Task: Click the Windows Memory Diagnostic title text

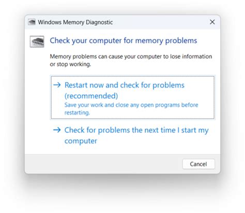Action: click(x=75, y=22)
